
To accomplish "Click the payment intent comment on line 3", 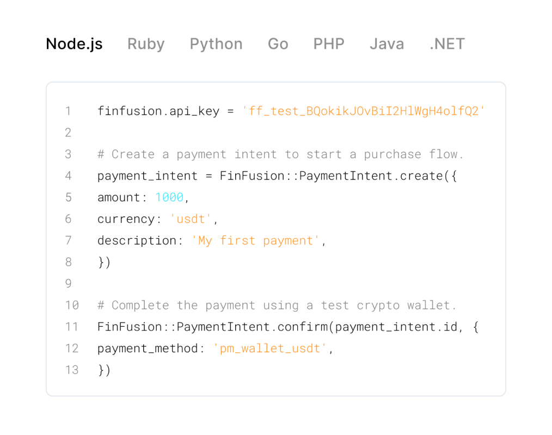I will click(280, 154).
